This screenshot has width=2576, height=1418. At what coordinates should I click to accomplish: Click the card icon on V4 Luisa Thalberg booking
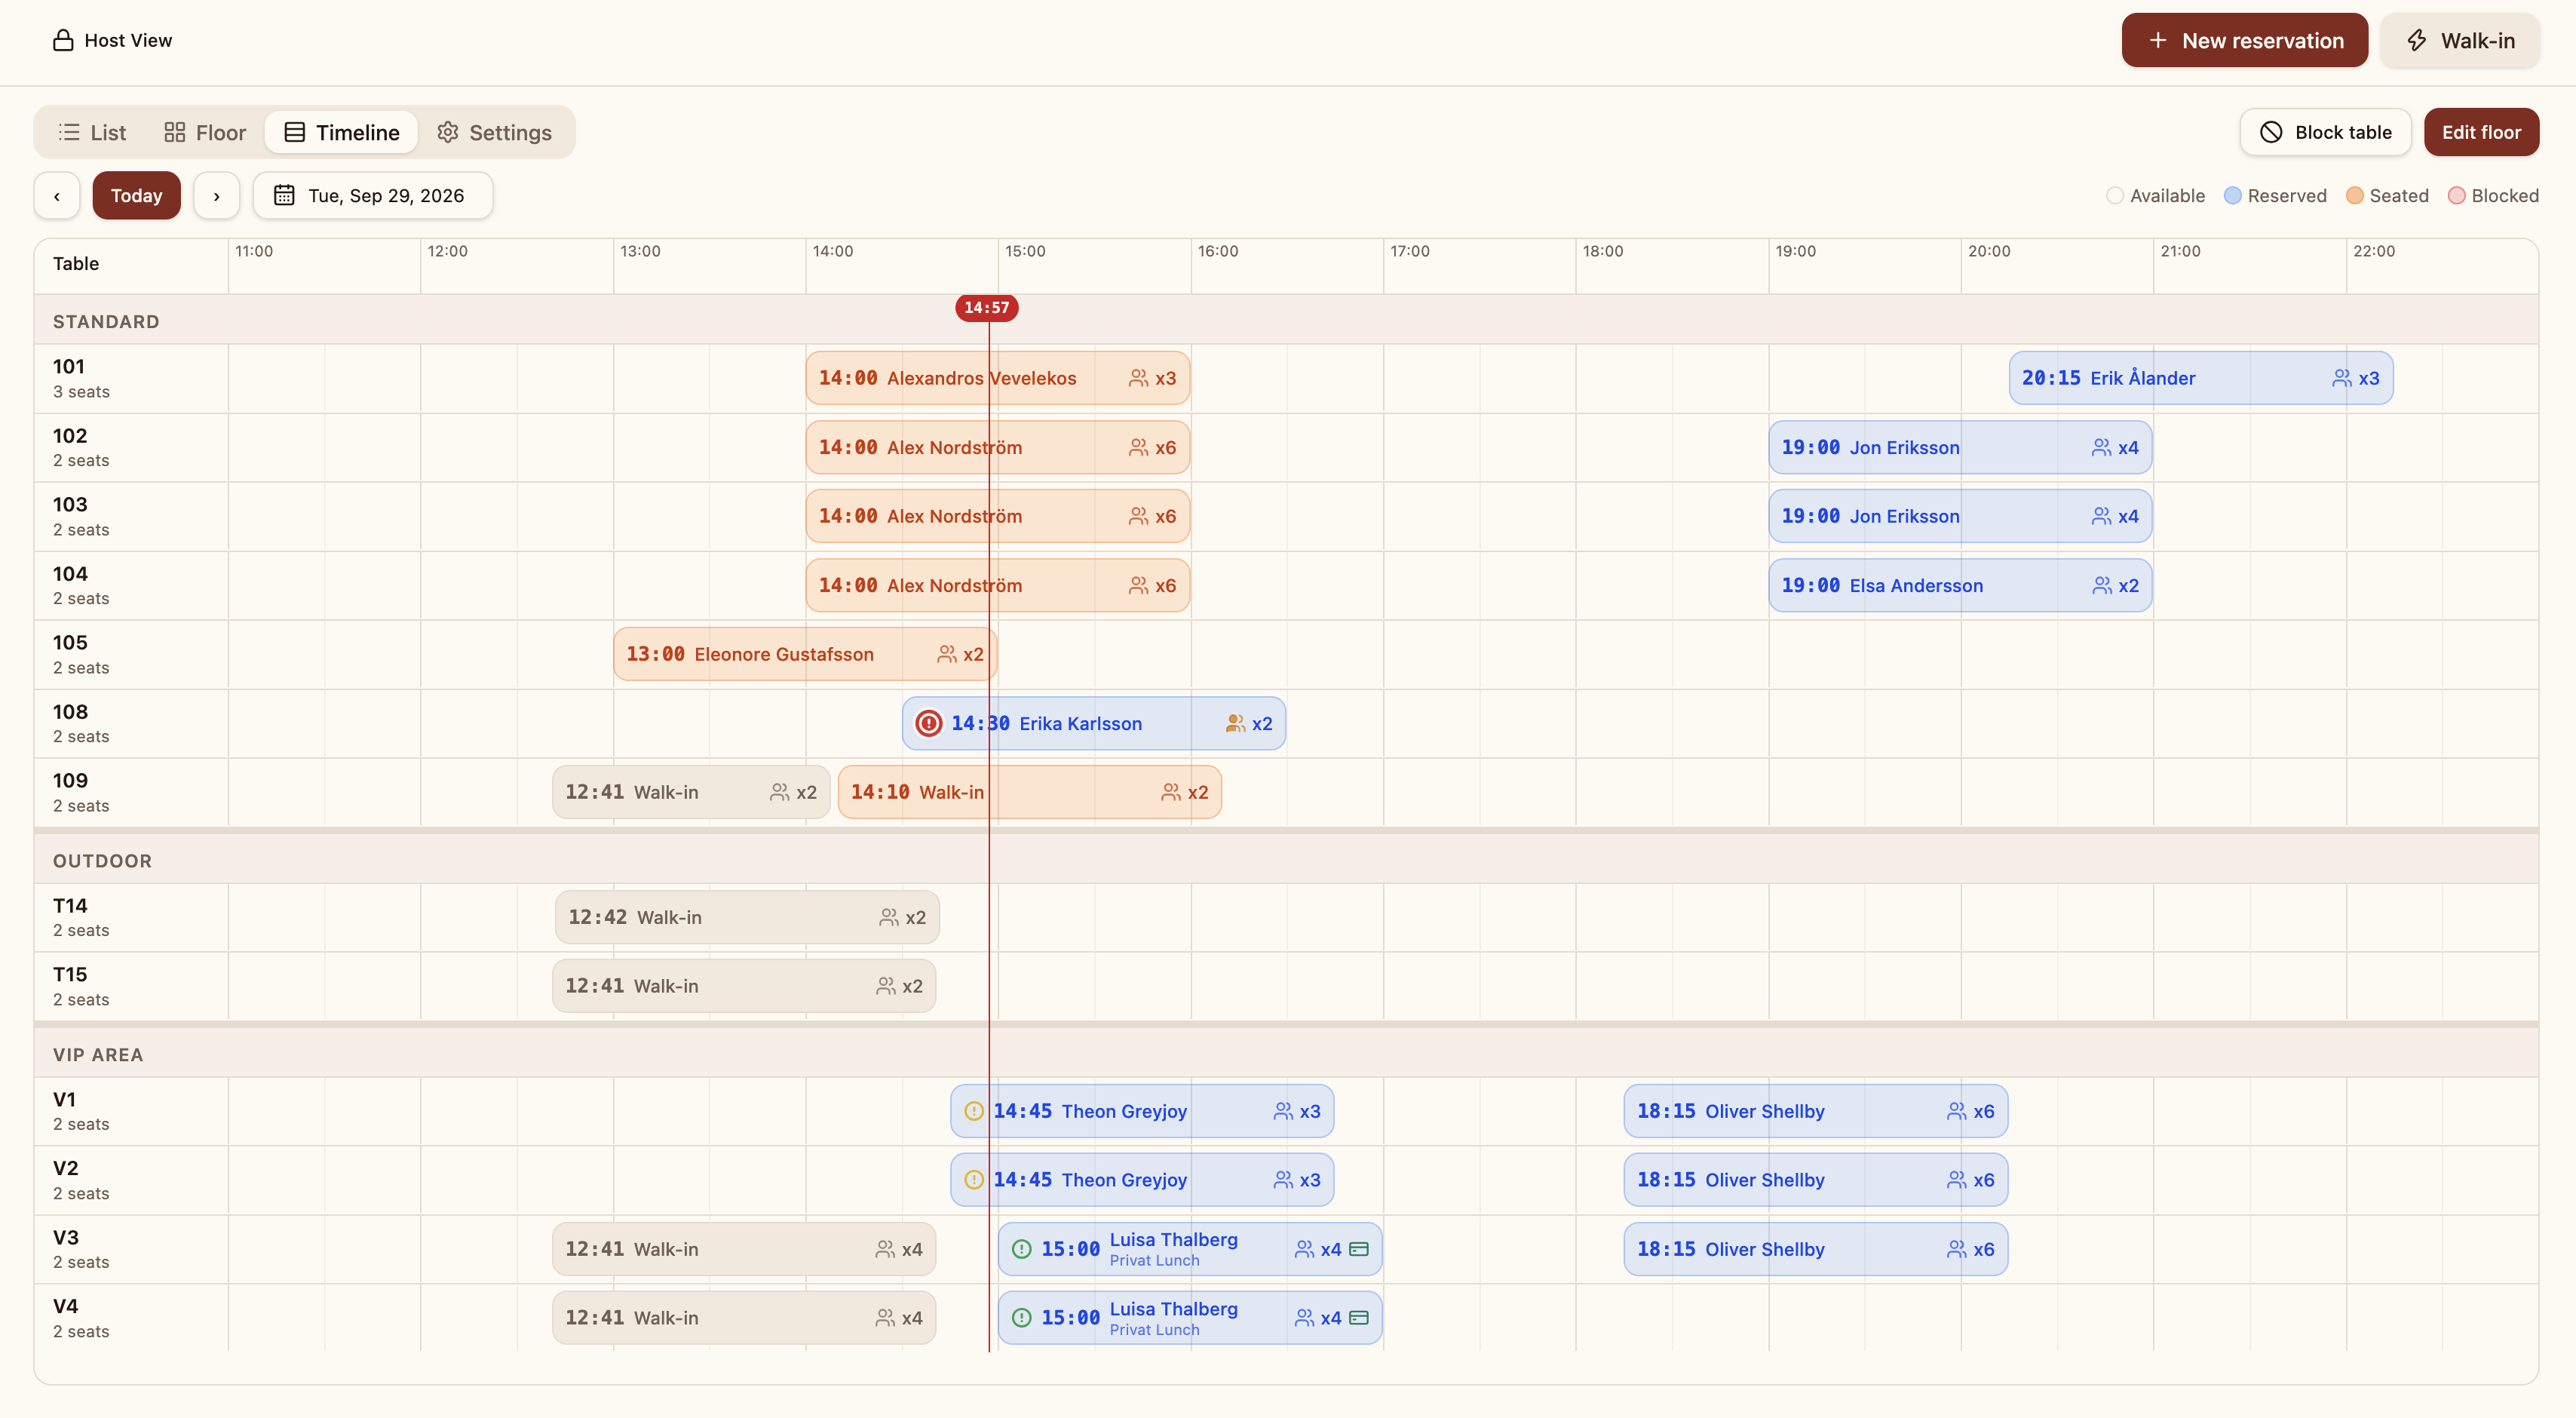click(1358, 1318)
